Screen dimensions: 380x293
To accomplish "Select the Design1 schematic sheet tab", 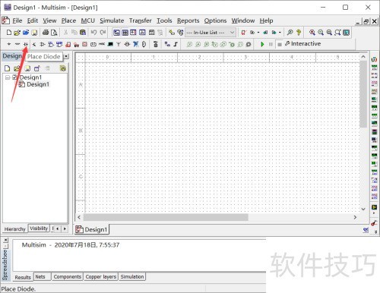I will click(x=91, y=229).
